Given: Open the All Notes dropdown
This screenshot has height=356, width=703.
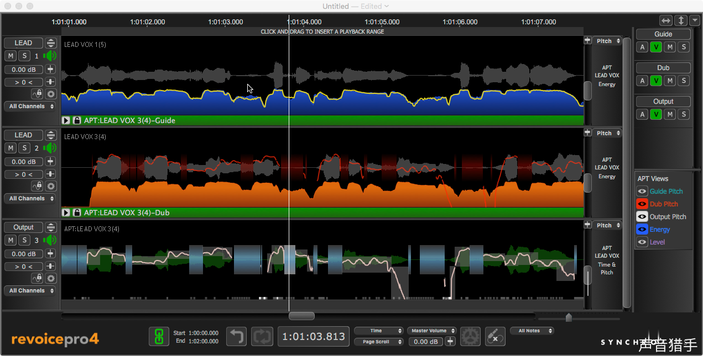Looking at the screenshot, I should [532, 331].
